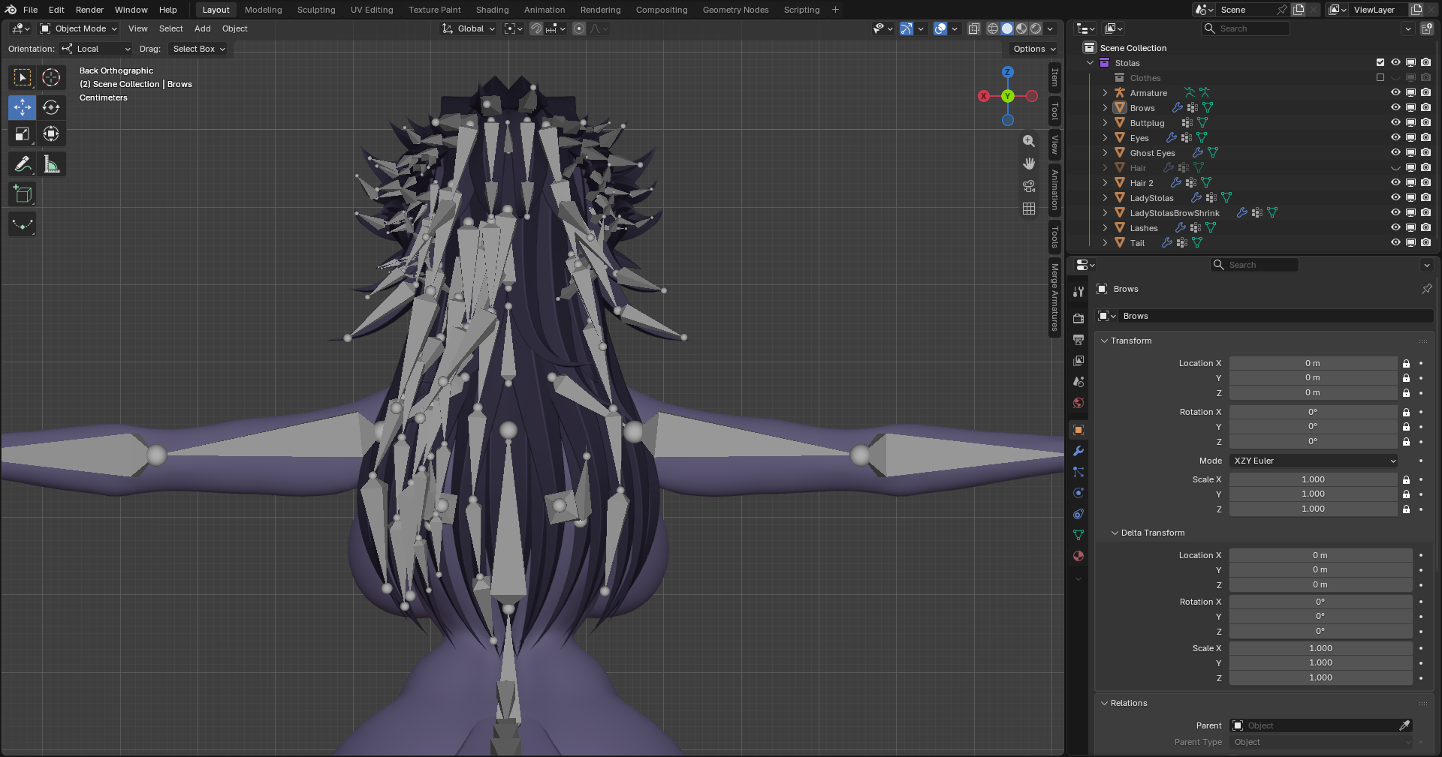Hide the Tail object with its eye icon
Screen dimensions: 1442x757
click(x=1395, y=243)
